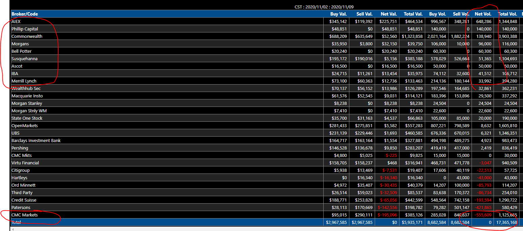Select the Morgans broker row
Image resolution: width=523 pixels, height=231 pixels.
click(x=266, y=44)
